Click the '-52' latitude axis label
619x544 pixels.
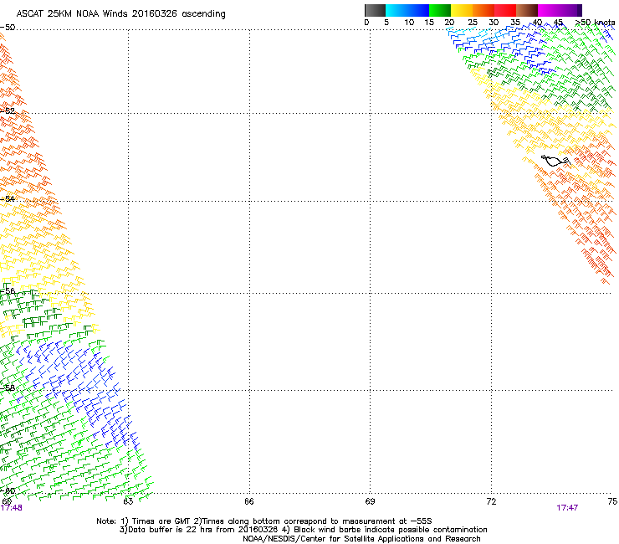pyautogui.click(x=8, y=111)
